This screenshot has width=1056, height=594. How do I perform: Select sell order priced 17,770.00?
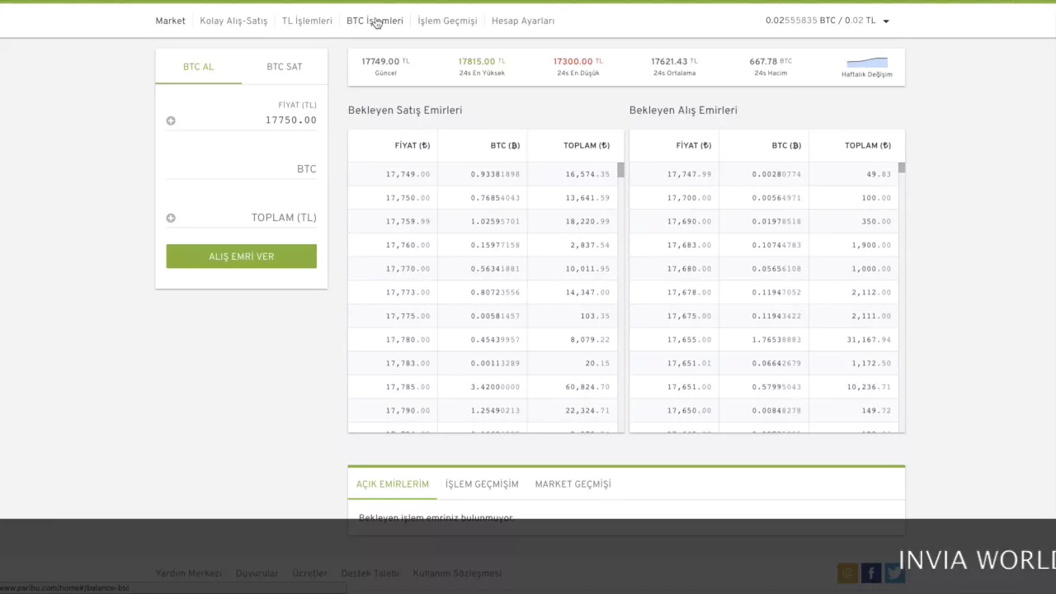point(483,269)
